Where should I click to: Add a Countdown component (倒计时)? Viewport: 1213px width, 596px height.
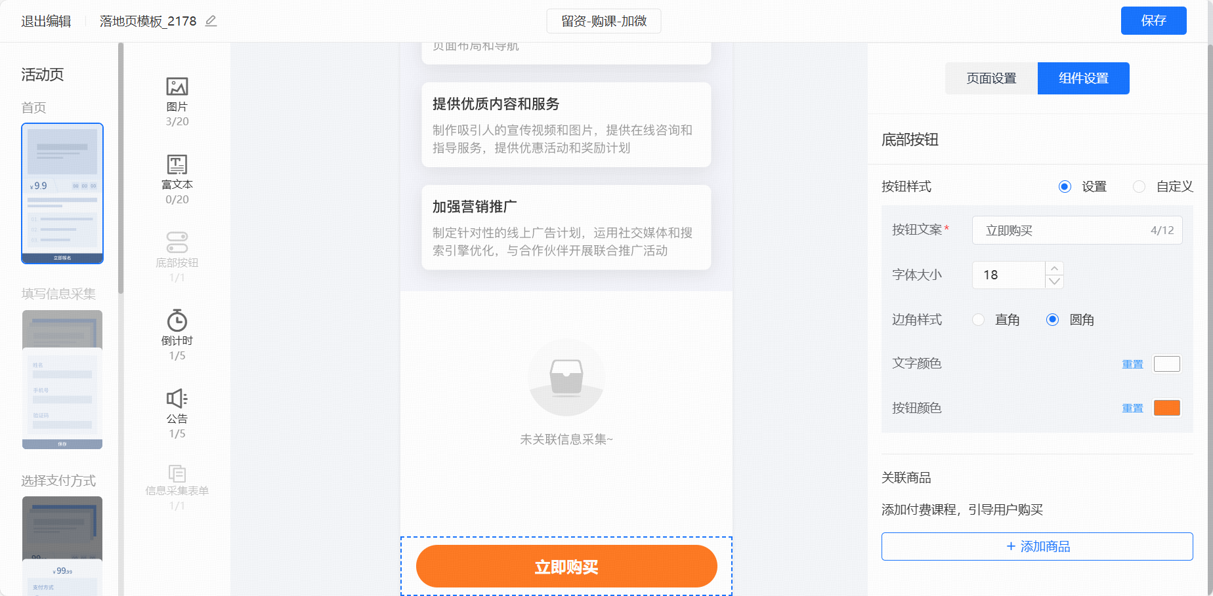pos(177,335)
